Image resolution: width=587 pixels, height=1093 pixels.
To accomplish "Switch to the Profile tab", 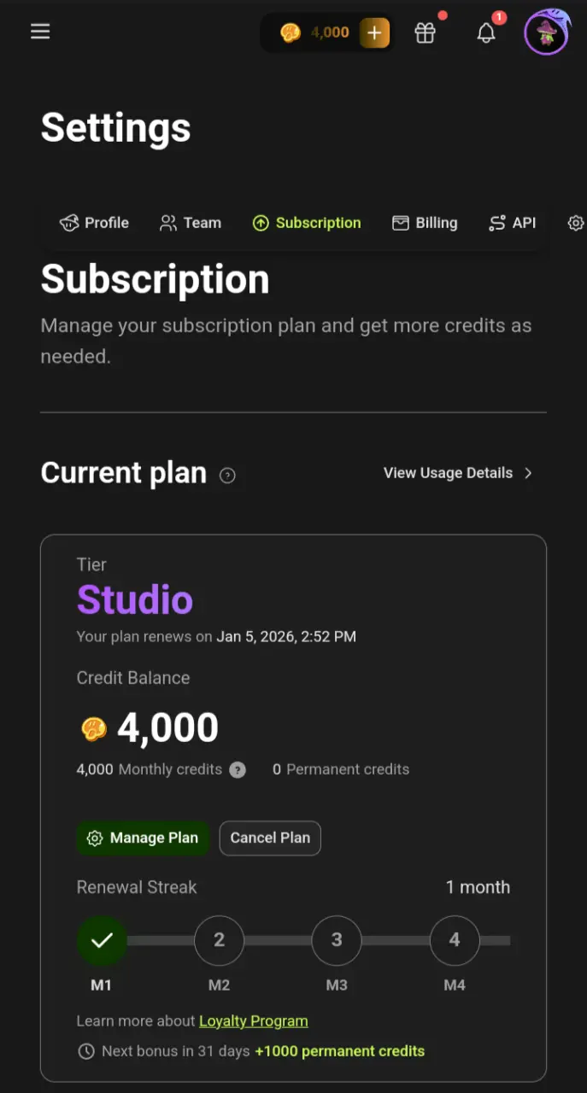I will pyautogui.click(x=94, y=223).
